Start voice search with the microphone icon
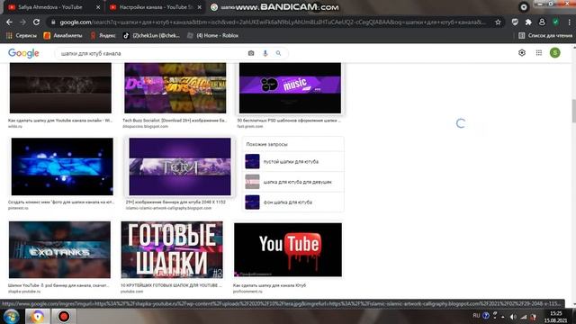 tap(265, 53)
